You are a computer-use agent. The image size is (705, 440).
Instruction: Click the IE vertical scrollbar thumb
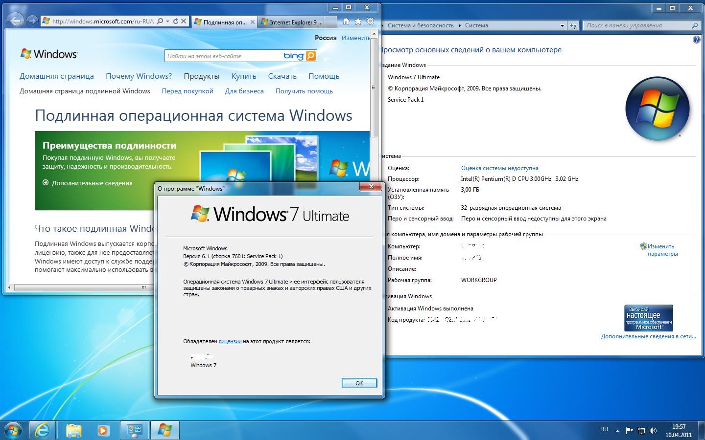374,88
